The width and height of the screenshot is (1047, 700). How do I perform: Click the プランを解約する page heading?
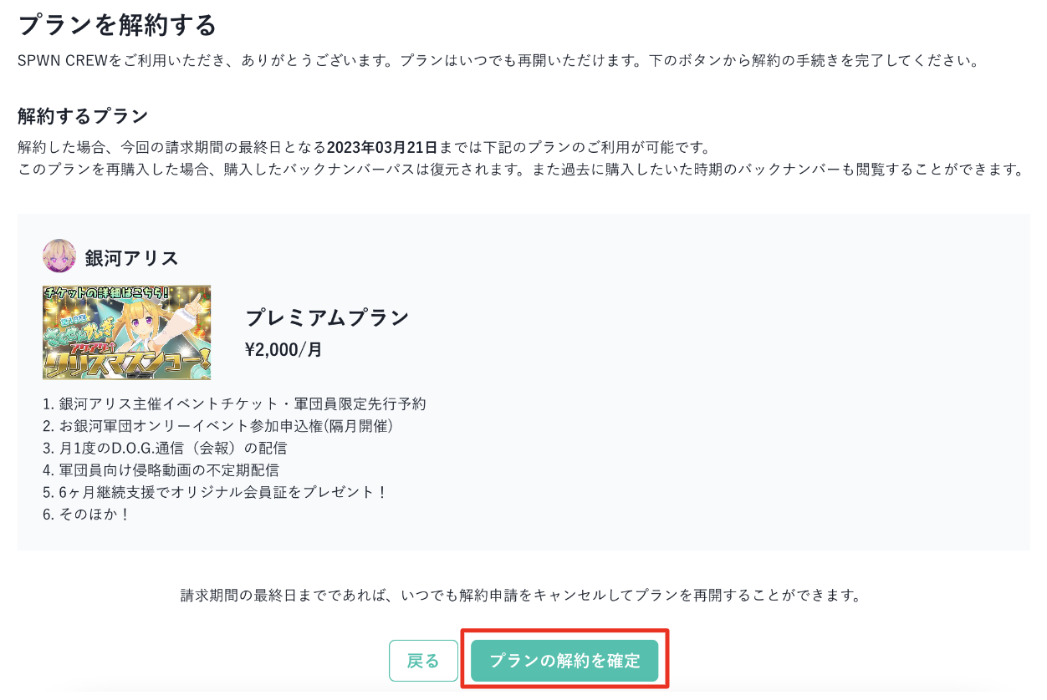117,24
